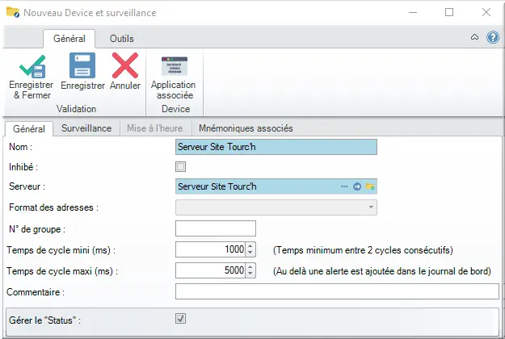Collapse the ribbon with the chevron icon
The image size is (505, 339).
pos(474,37)
